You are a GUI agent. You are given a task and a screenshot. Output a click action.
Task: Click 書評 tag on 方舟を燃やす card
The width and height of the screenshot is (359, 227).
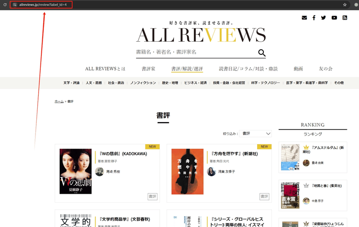264,196
